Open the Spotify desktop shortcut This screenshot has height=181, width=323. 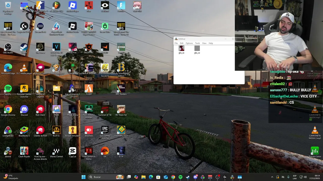point(8,90)
